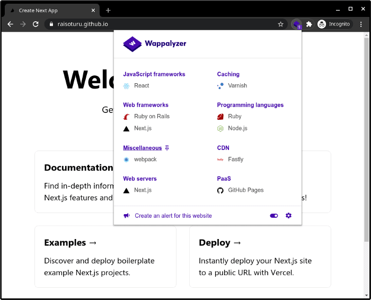Open the Miscellaneous category link
Screen dimensions: 371x300
pyautogui.click(x=143, y=148)
